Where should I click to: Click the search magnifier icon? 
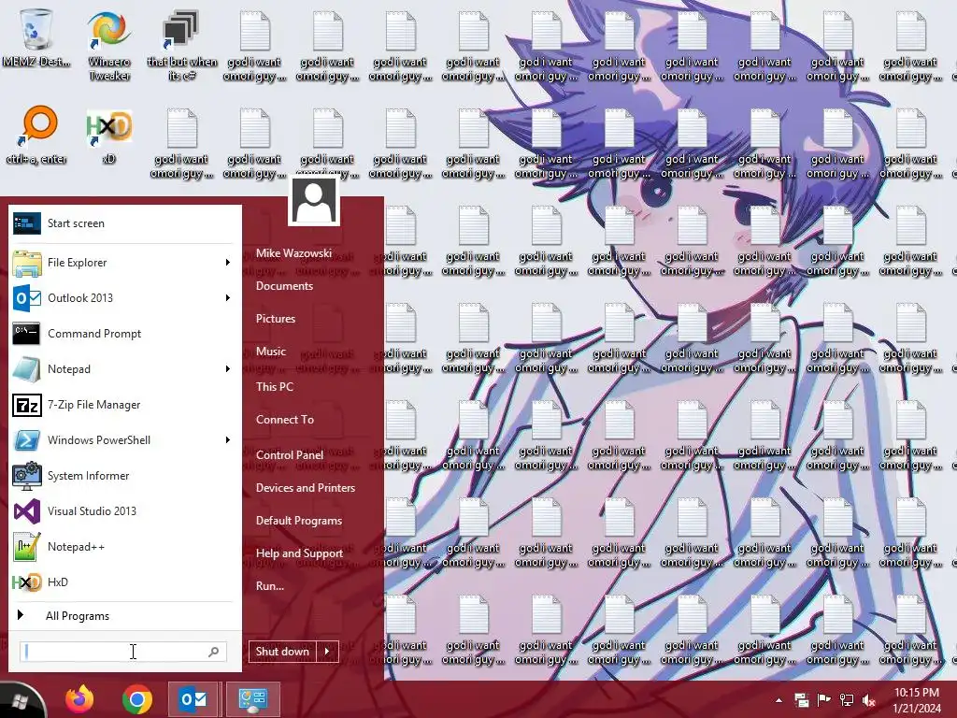tap(214, 652)
